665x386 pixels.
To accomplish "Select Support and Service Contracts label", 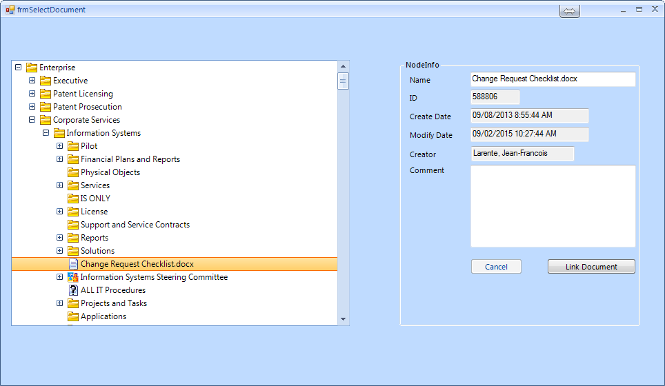I will 135,225.
